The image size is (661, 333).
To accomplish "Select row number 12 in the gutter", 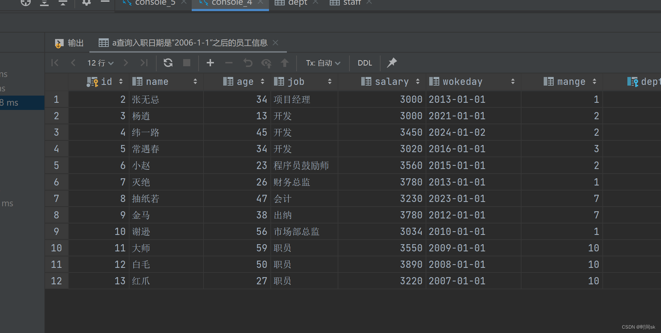I will coord(57,281).
